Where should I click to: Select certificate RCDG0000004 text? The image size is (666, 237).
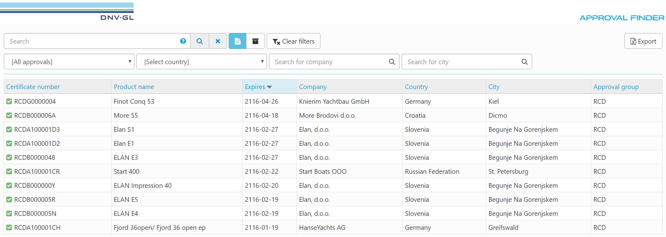(x=35, y=101)
